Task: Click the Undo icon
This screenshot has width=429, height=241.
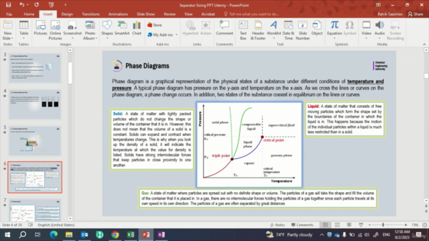Action: pyautogui.click(x=21, y=5)
